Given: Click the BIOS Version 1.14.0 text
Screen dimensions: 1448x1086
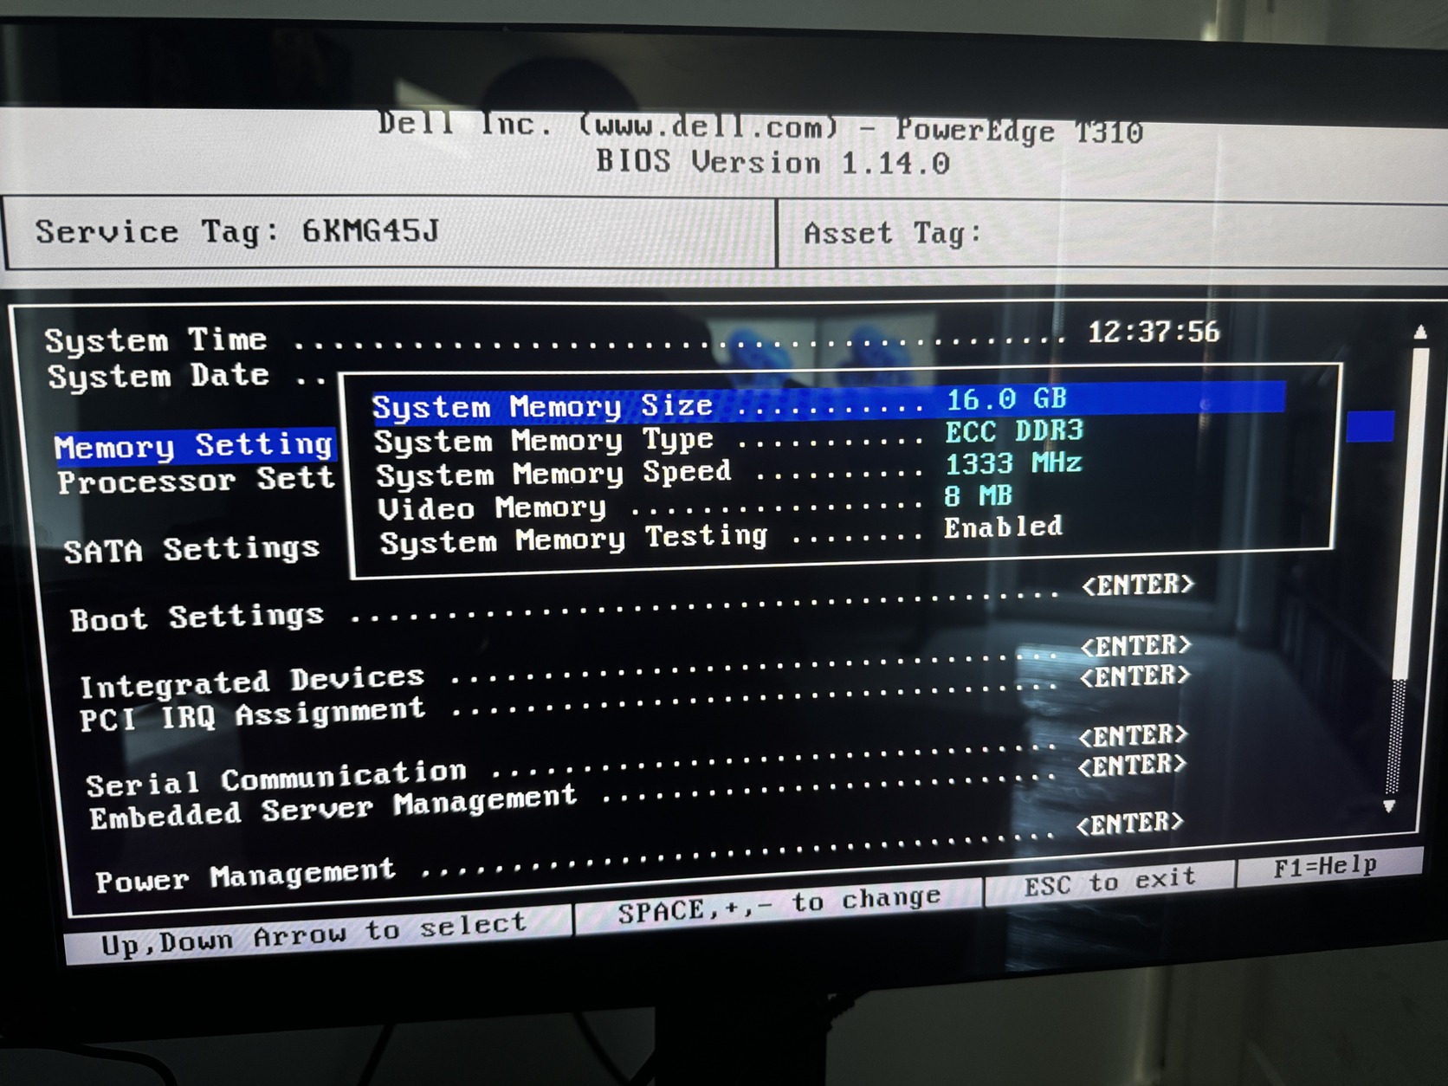Looking at the screenshot, I should [x=772, y=162].
